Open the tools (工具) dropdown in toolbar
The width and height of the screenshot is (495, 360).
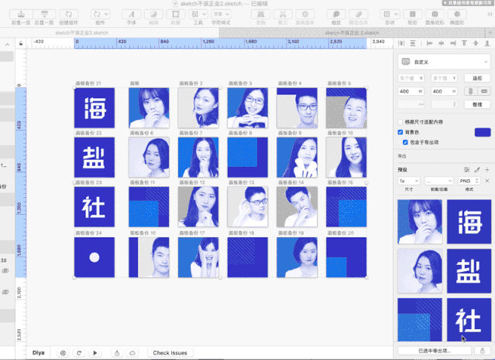coord(198,14)
